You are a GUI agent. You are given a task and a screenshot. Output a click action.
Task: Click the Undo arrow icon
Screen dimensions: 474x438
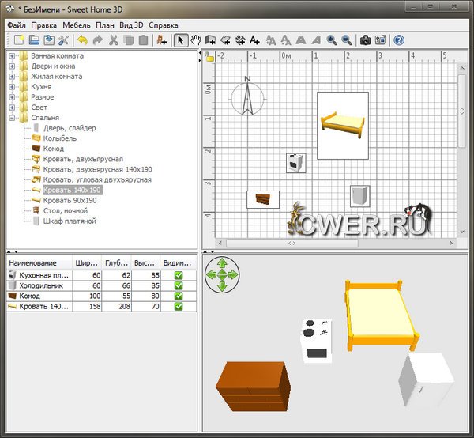(82, 40)
